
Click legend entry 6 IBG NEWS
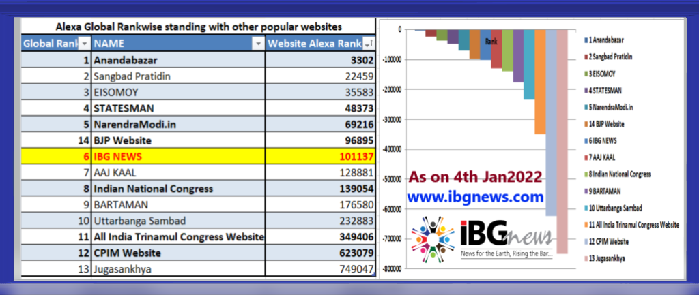(602, 140)
